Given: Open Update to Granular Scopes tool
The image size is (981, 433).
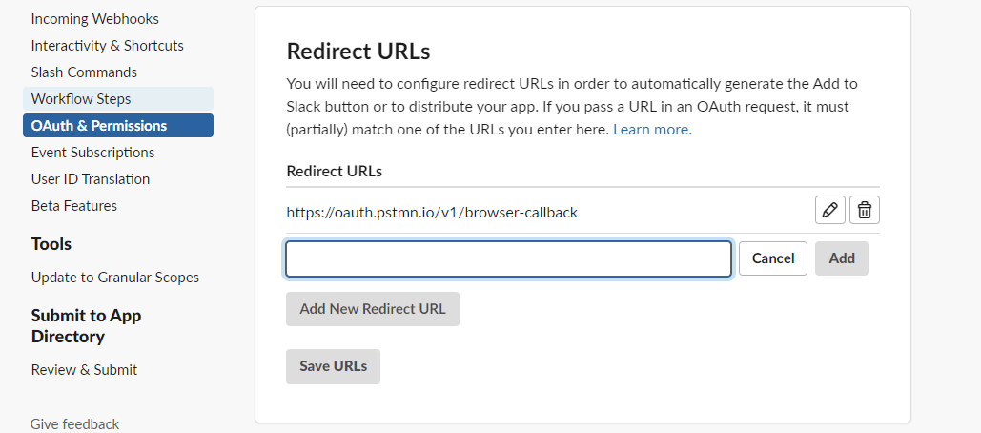Looking at the screenshot, I should (115, 278).
